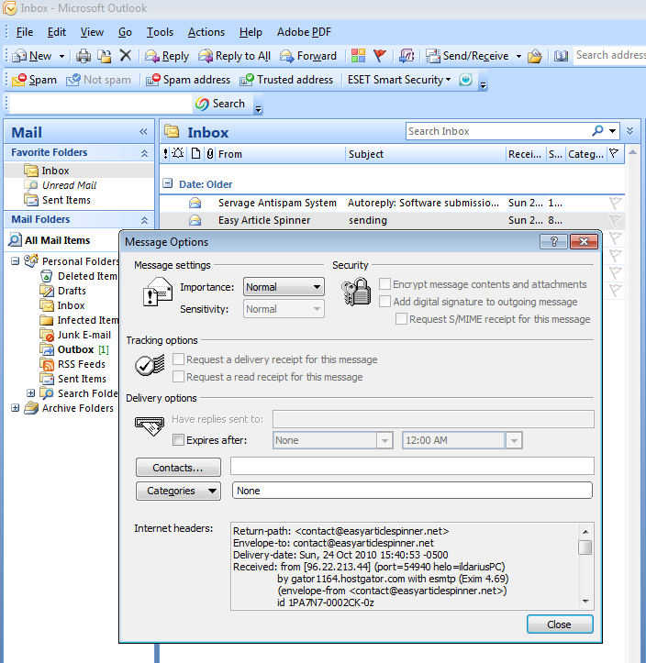Screen dimensions: 646x663
Task: Open the File menu
Action: click(x=25, y=32)
